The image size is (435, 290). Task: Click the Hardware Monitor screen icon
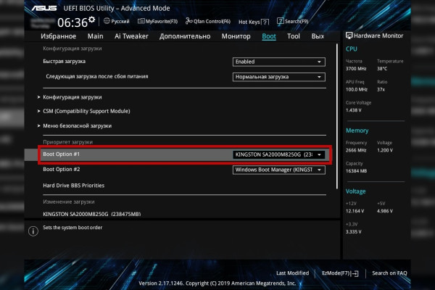349,36
